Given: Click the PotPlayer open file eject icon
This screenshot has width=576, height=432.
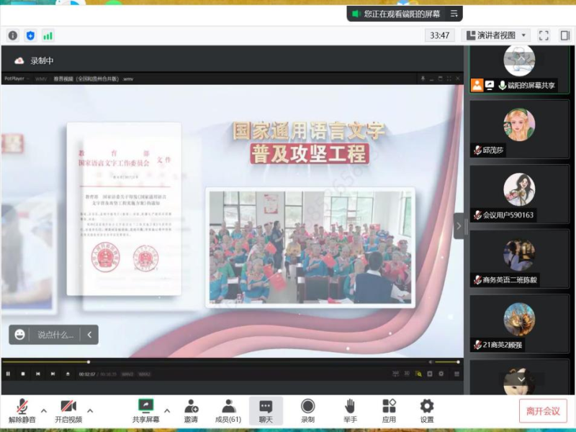Looking at the screenshot, I should [x=68, y=374].
